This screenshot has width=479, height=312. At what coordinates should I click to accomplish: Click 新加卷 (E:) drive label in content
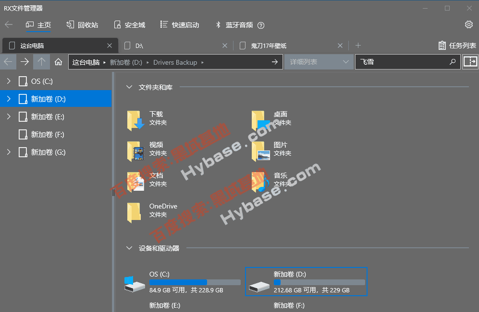coord(165,305)
